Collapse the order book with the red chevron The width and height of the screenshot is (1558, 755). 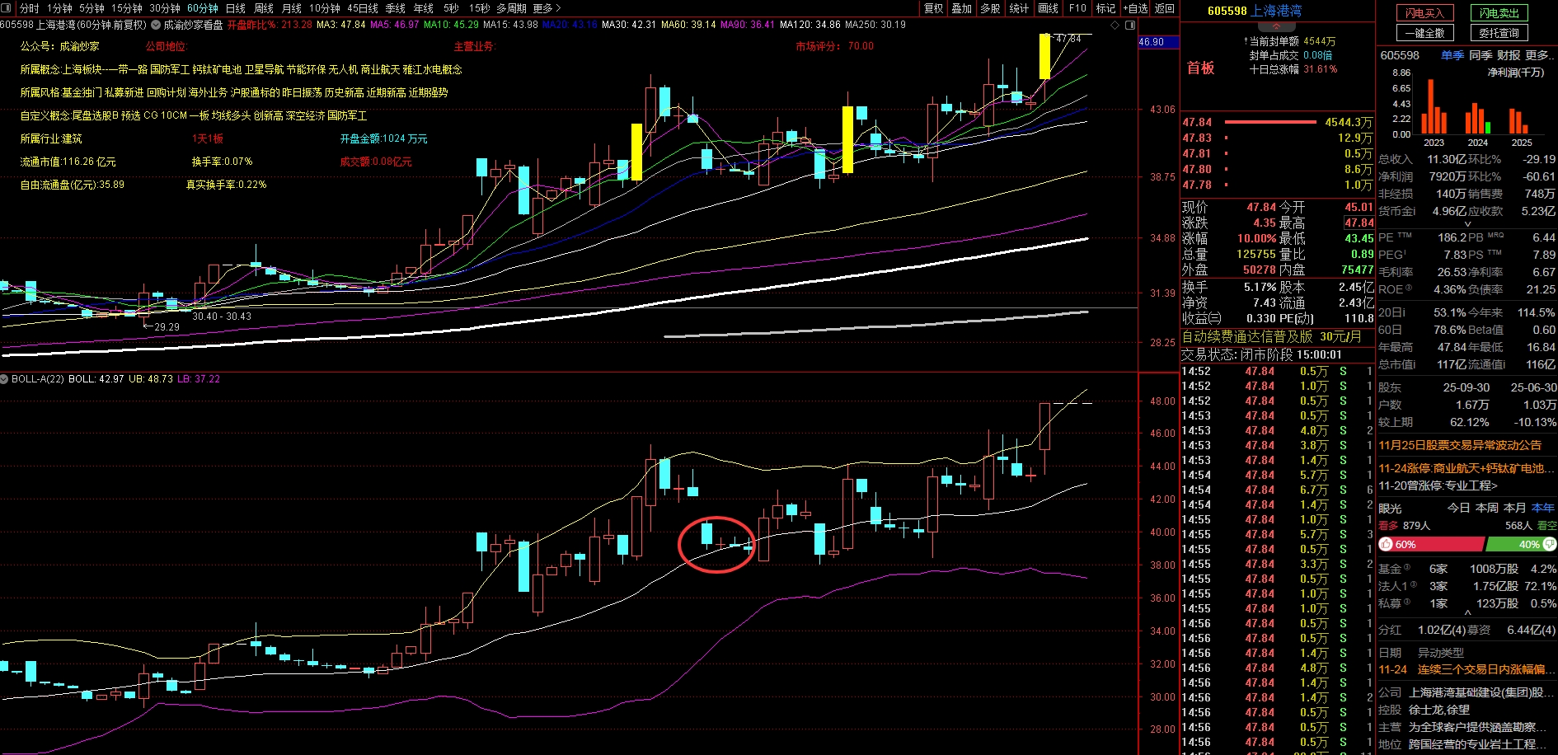coord(1277,26)
